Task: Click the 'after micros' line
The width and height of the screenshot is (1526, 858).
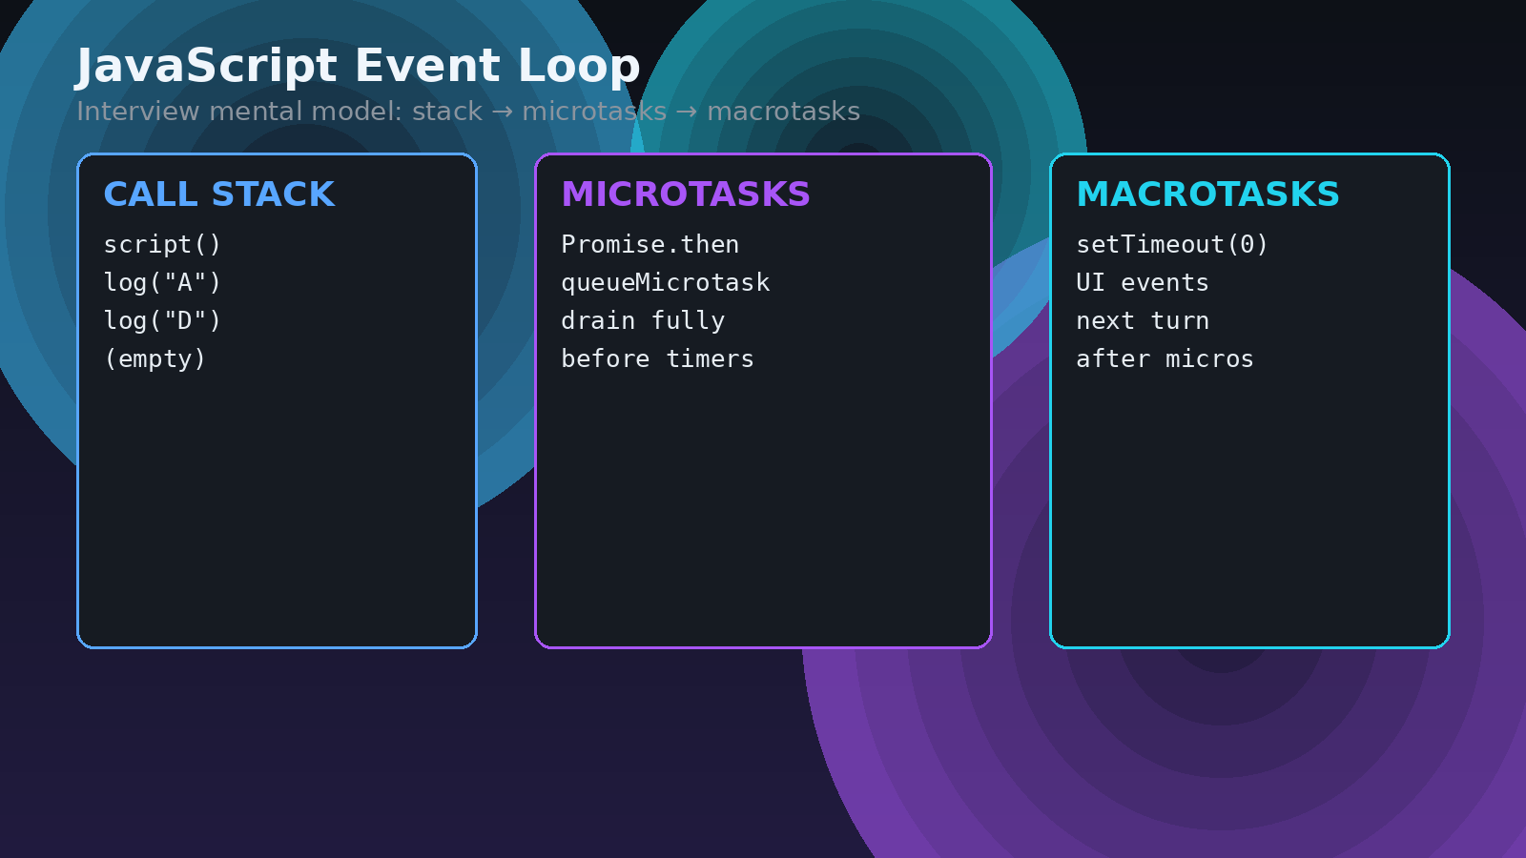Action: [1165, 359]
